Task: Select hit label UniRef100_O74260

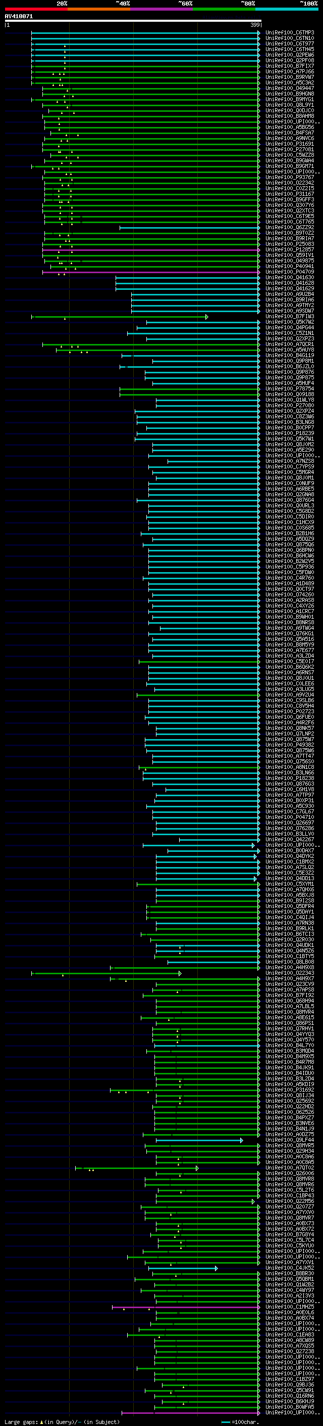Action: pyautogui.click(x=290, y=594)
